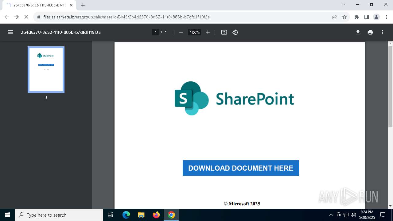Image resolution: width=393 pixels, height=221 pixels.
Task: Select the page 1 thumbnail
Action: pos(46,70)
